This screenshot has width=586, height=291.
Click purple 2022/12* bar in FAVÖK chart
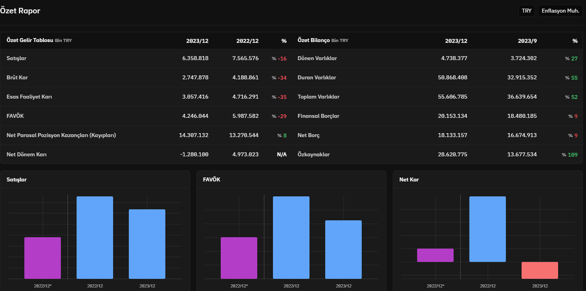[x=239, y=258]
